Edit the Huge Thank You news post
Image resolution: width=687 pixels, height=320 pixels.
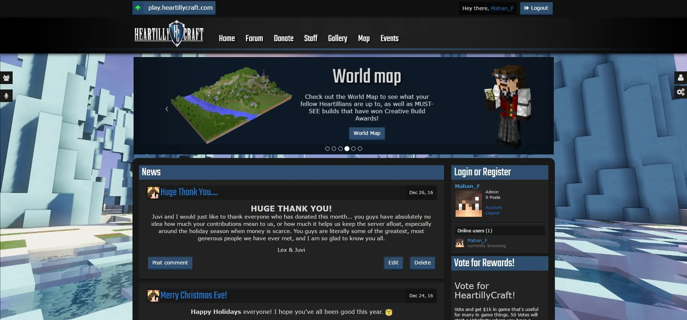click(x=393, y=263)
